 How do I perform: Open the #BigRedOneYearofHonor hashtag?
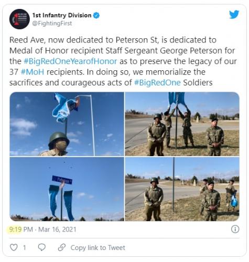click(x=70, y=61)
